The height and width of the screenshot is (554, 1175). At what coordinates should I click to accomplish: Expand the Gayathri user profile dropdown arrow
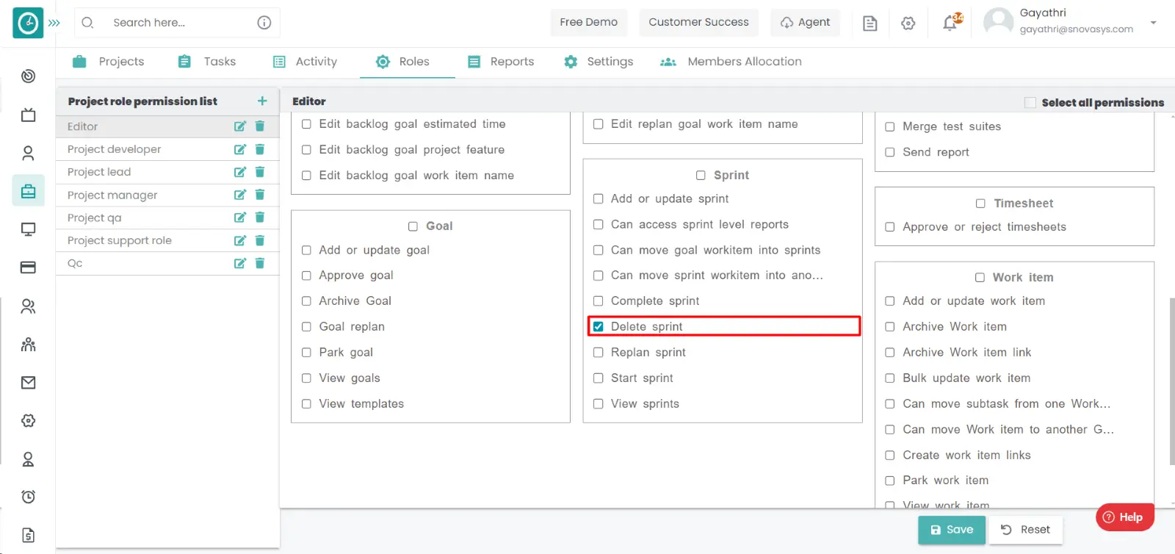click(x=1153, y=22)
